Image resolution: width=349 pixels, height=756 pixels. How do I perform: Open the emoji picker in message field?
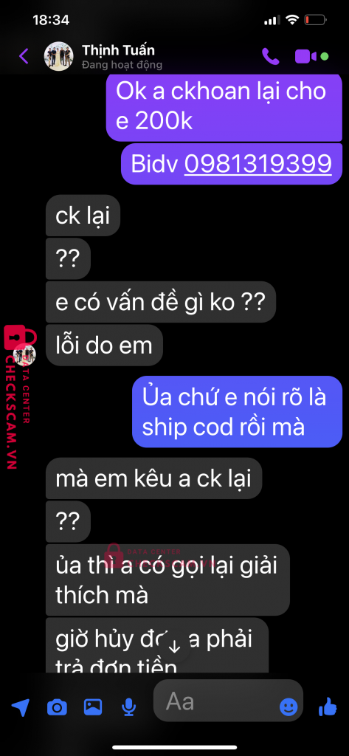[x=288, y=707]
